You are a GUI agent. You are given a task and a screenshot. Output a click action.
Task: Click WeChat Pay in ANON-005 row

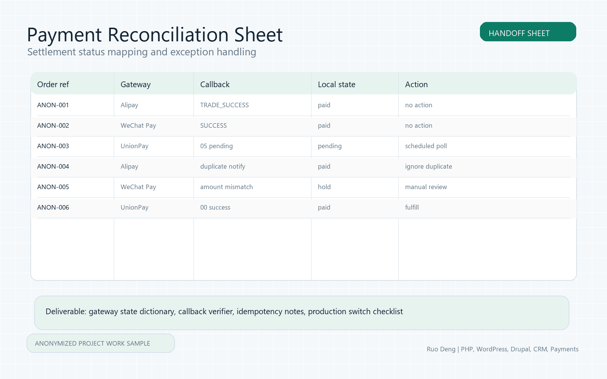[x=138, y=187]
